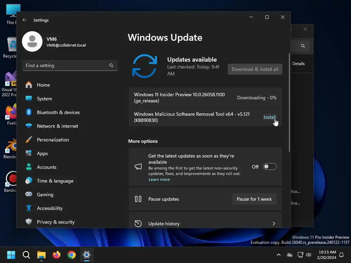Click the Downloading - 0% status text
This screenshot has height=263, width=351.
257,98
